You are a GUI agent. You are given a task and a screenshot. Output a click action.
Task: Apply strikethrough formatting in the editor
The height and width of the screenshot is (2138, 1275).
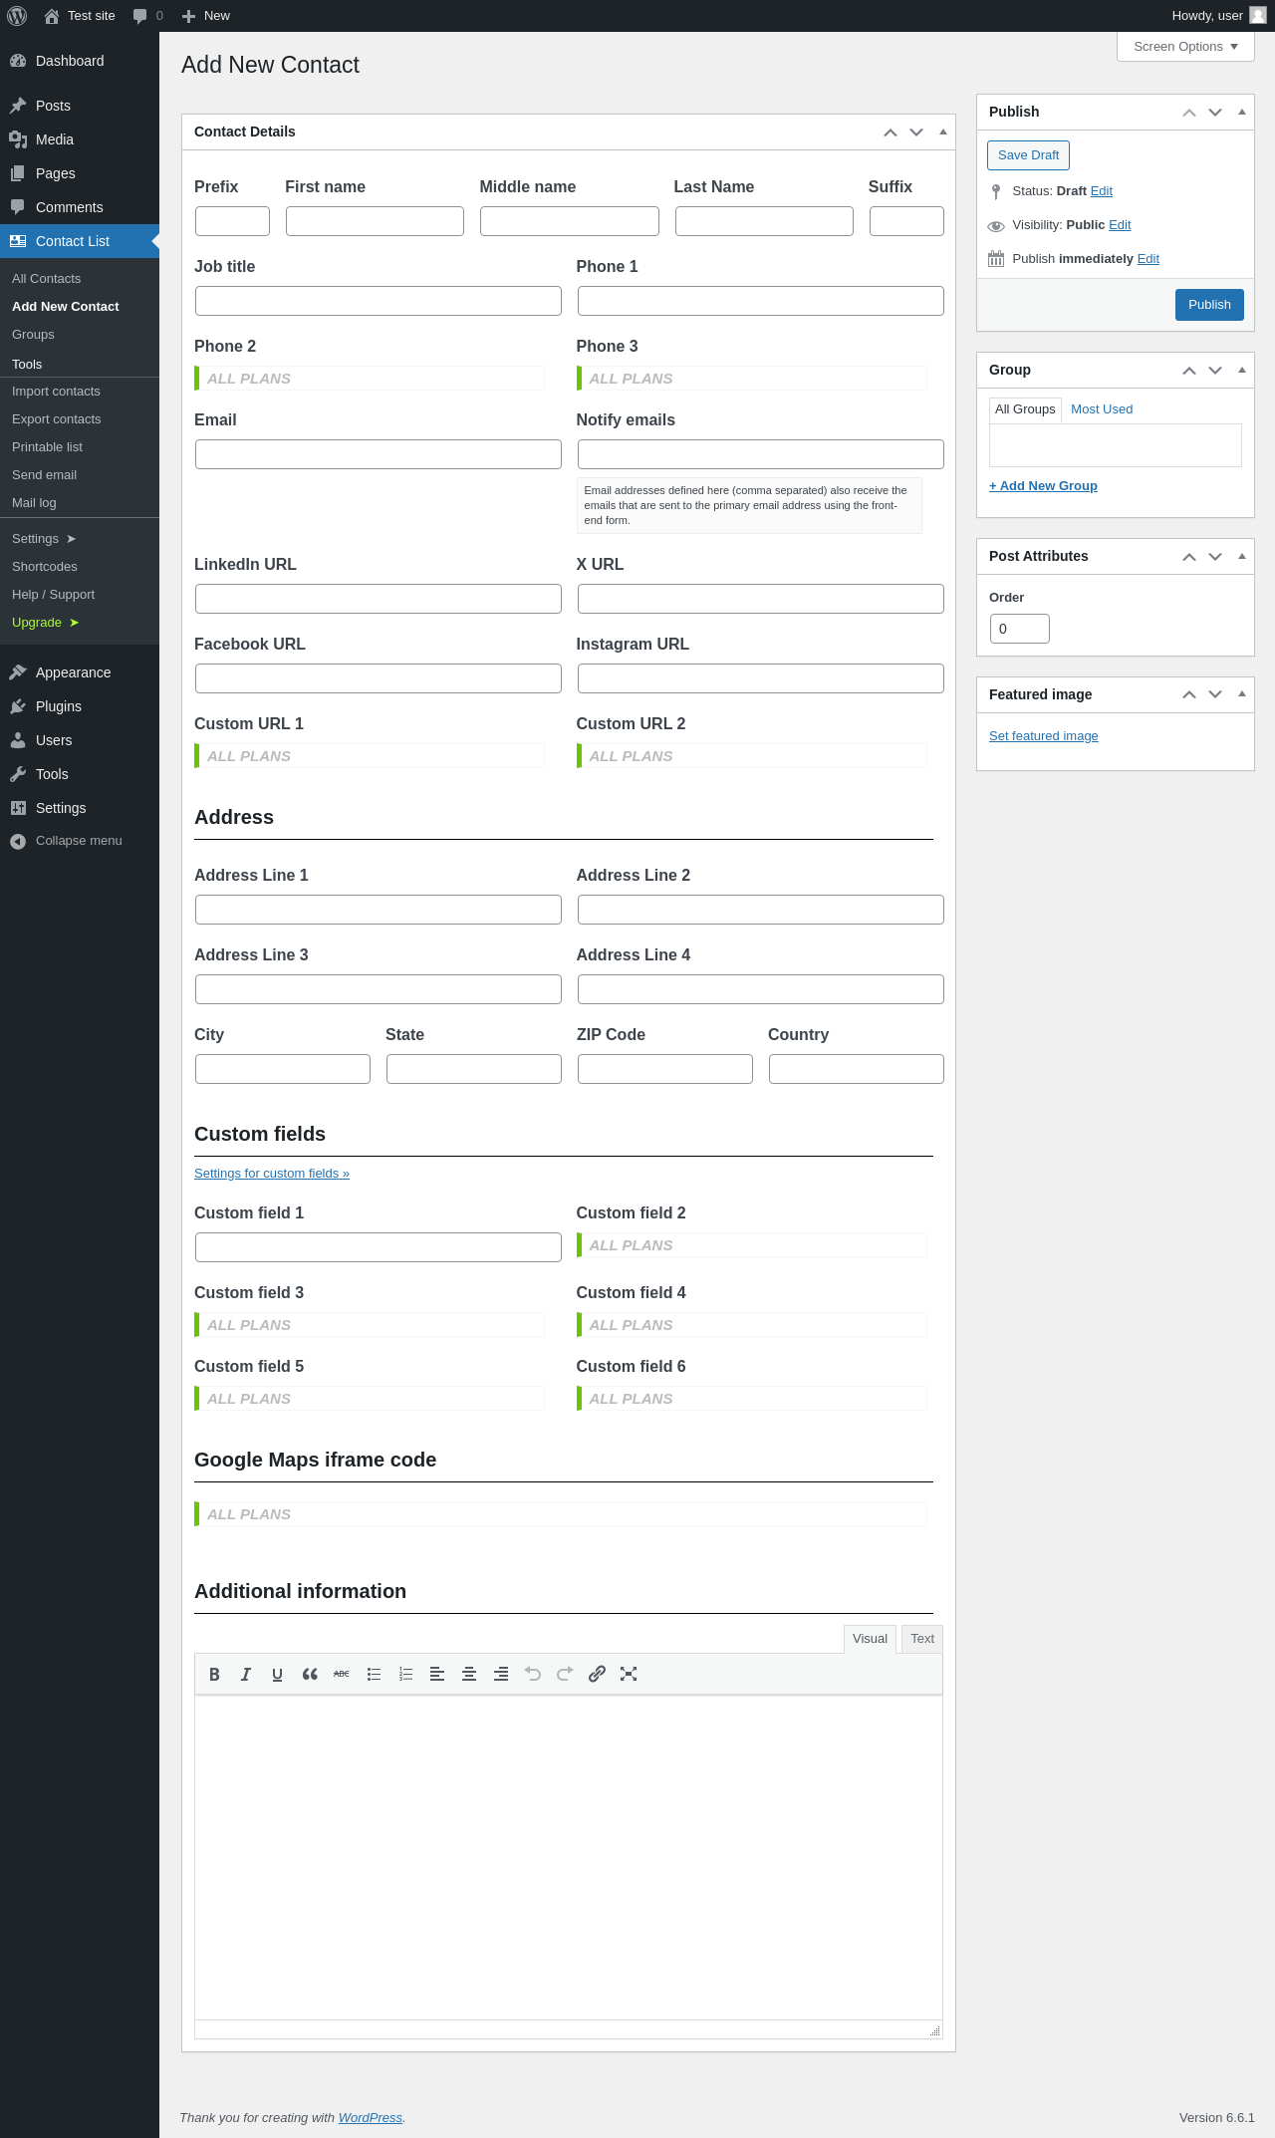coord(342,1675)
